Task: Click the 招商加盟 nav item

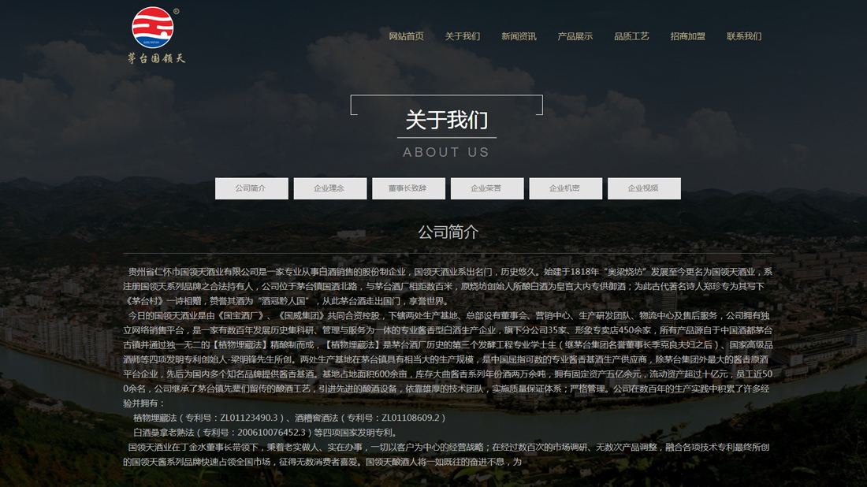Action: (x=688, y=36)
